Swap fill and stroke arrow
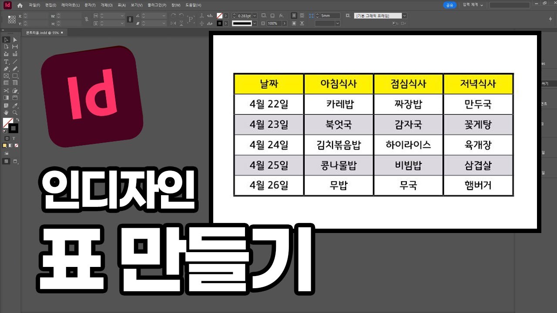Screen dimensions: 557x313 pyautogui.click(x=17, y=120)
